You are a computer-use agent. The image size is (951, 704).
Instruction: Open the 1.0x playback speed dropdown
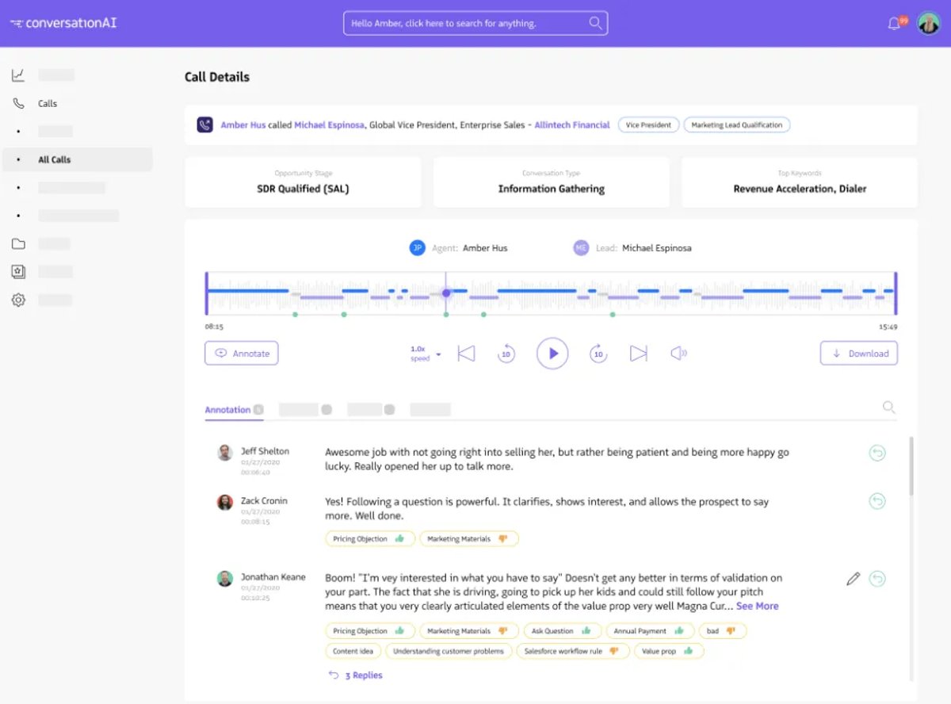point(426,354)
